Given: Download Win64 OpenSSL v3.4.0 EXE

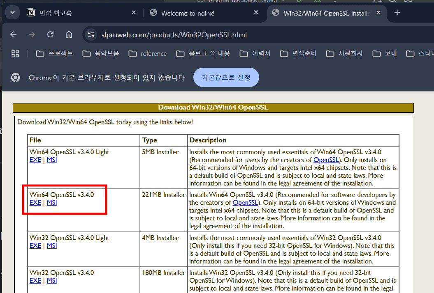Looking at the screenshot, I should (x=35, y=203).
